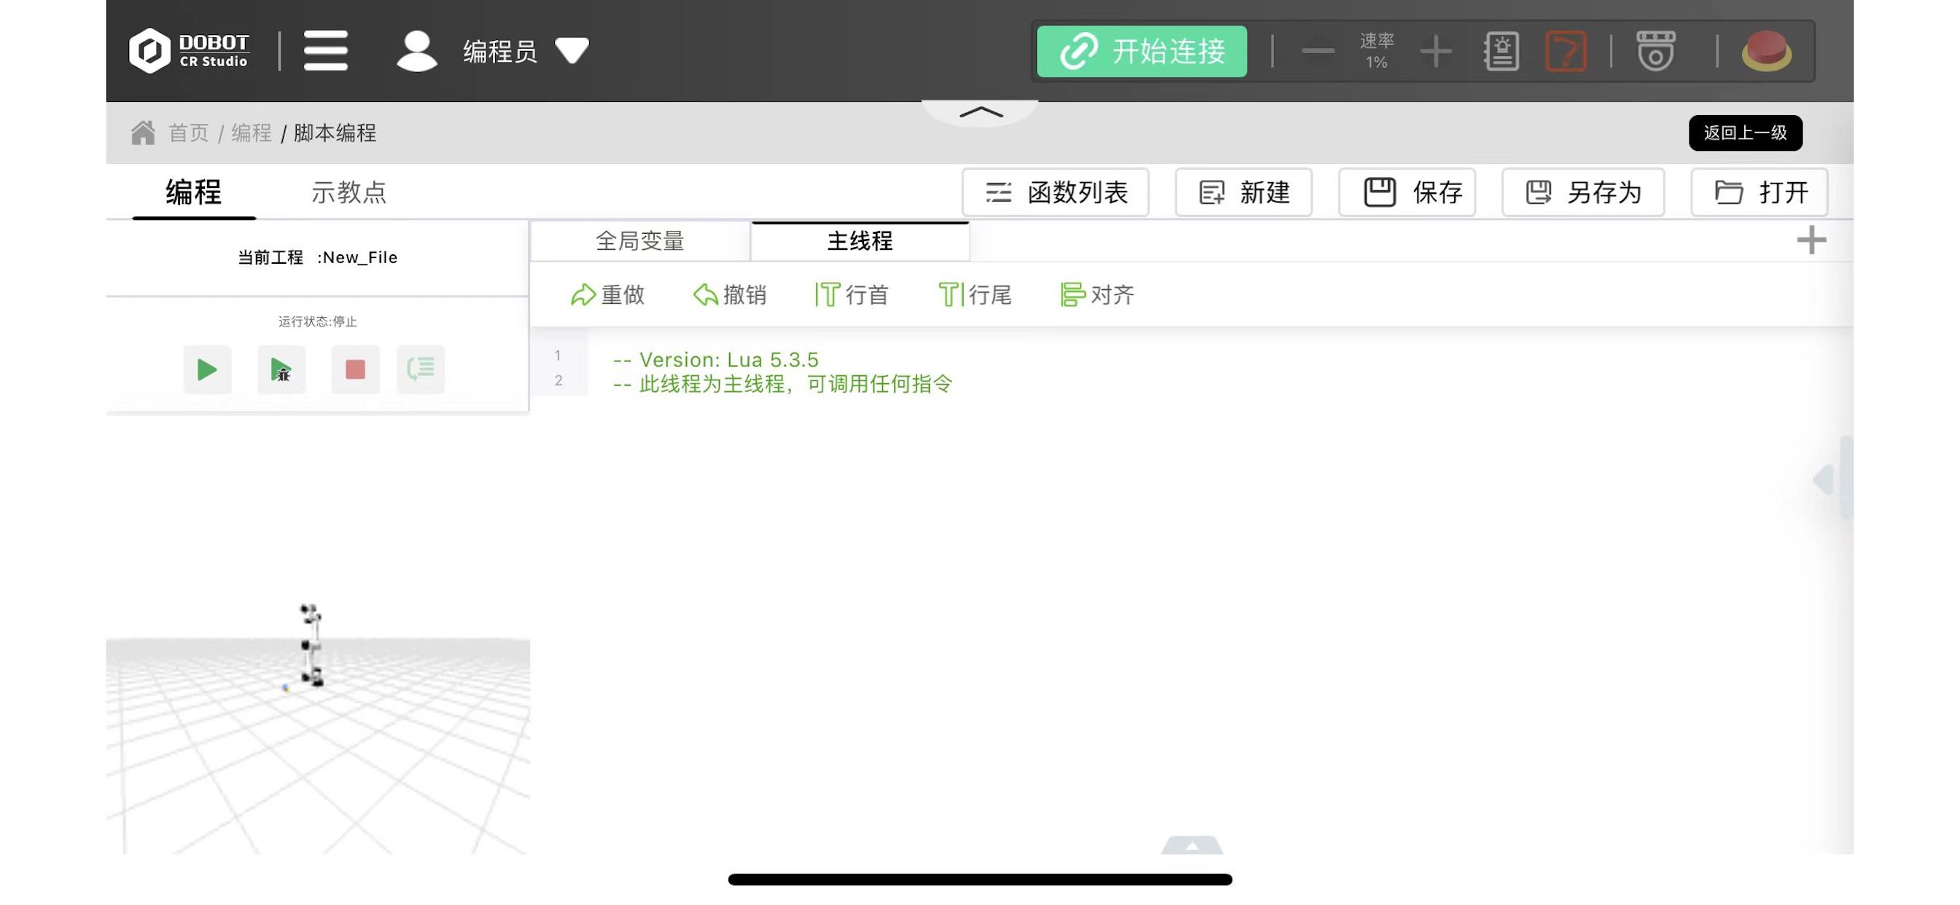Place cursor on 此线程为主线程 comment line
Screen dimensions: 1960x905
point(782,383)
